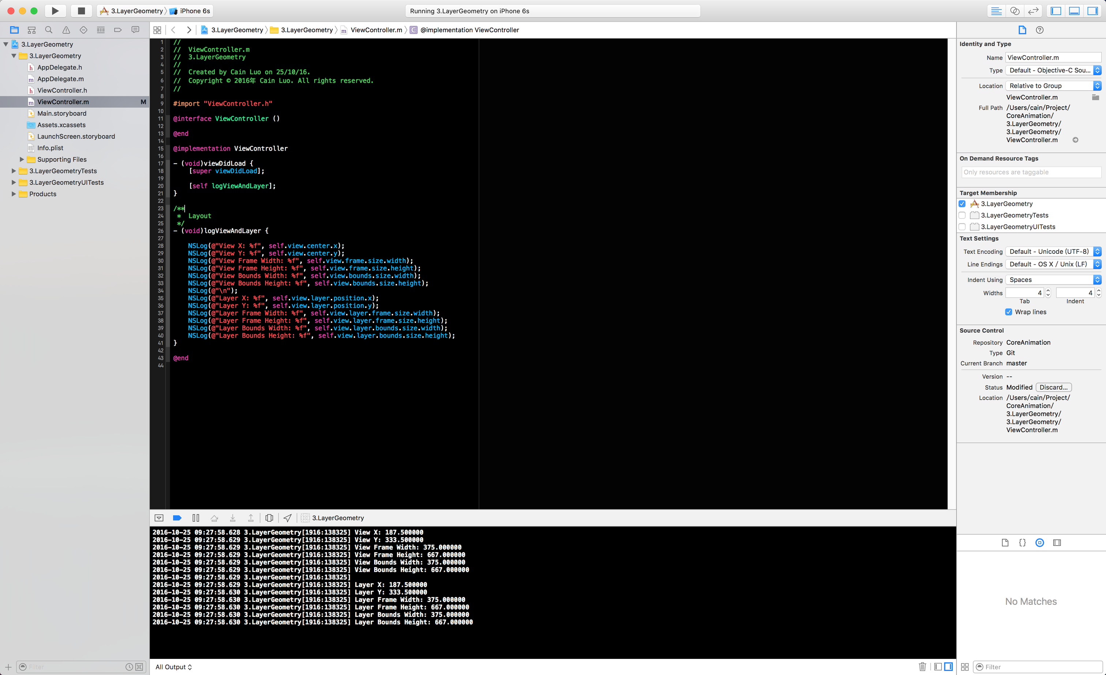Click Simulate Location arrow icon
The image size is (1106, 675).
(x=288, y=518)
